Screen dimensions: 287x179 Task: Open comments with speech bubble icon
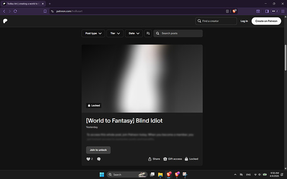click(99, 159)
